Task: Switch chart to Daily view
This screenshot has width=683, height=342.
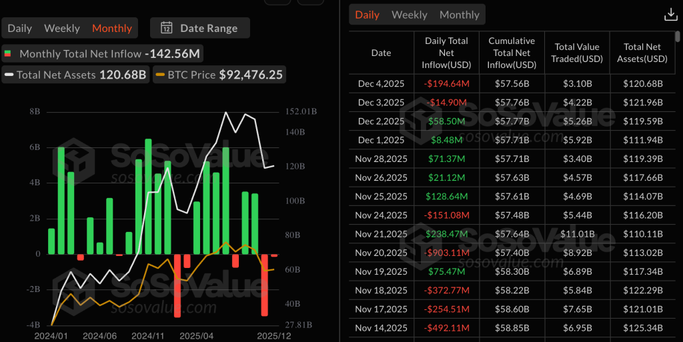Action: click(20, 28)
